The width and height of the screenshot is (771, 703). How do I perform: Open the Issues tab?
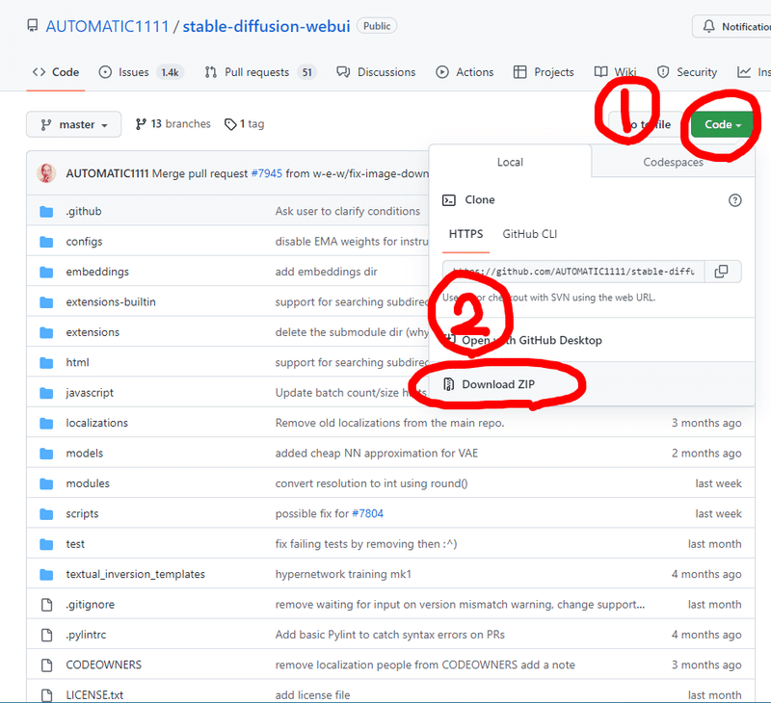click(x=141, y=72)
